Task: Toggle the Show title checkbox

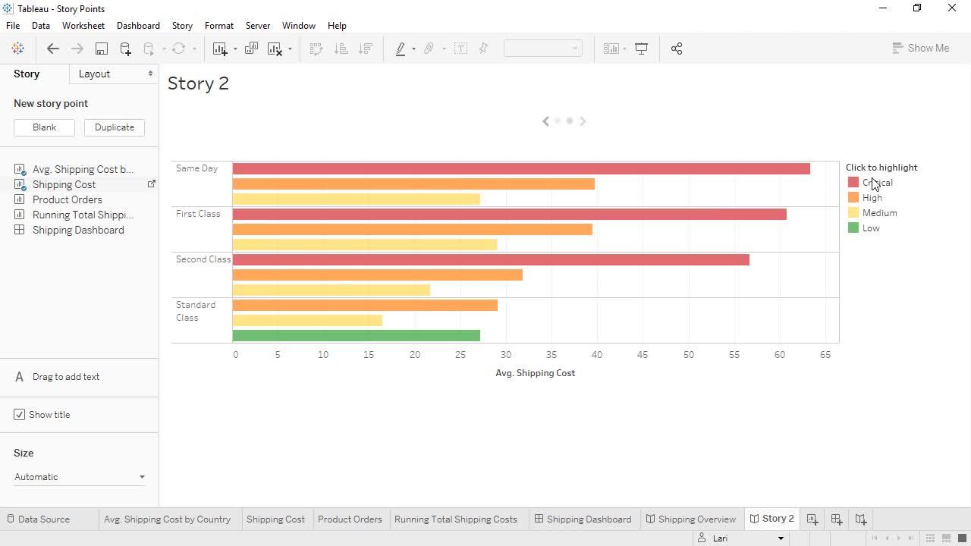Action: 20,415
